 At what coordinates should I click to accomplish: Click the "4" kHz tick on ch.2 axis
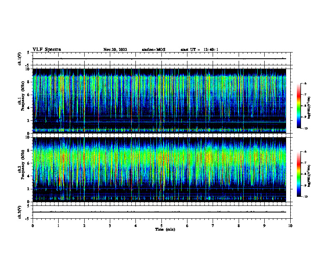(x=29, y=176)
